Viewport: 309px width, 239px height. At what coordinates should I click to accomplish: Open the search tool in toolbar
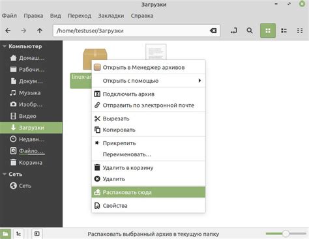[x=250, y=31]
